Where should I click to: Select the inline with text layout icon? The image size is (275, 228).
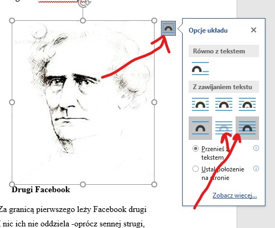tap(200, 68)
